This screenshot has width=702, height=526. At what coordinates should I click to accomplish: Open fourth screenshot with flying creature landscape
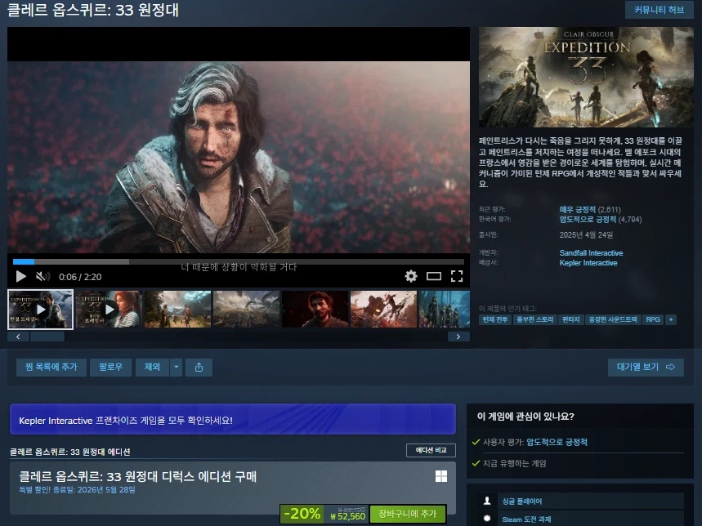(x=246, y=309)
